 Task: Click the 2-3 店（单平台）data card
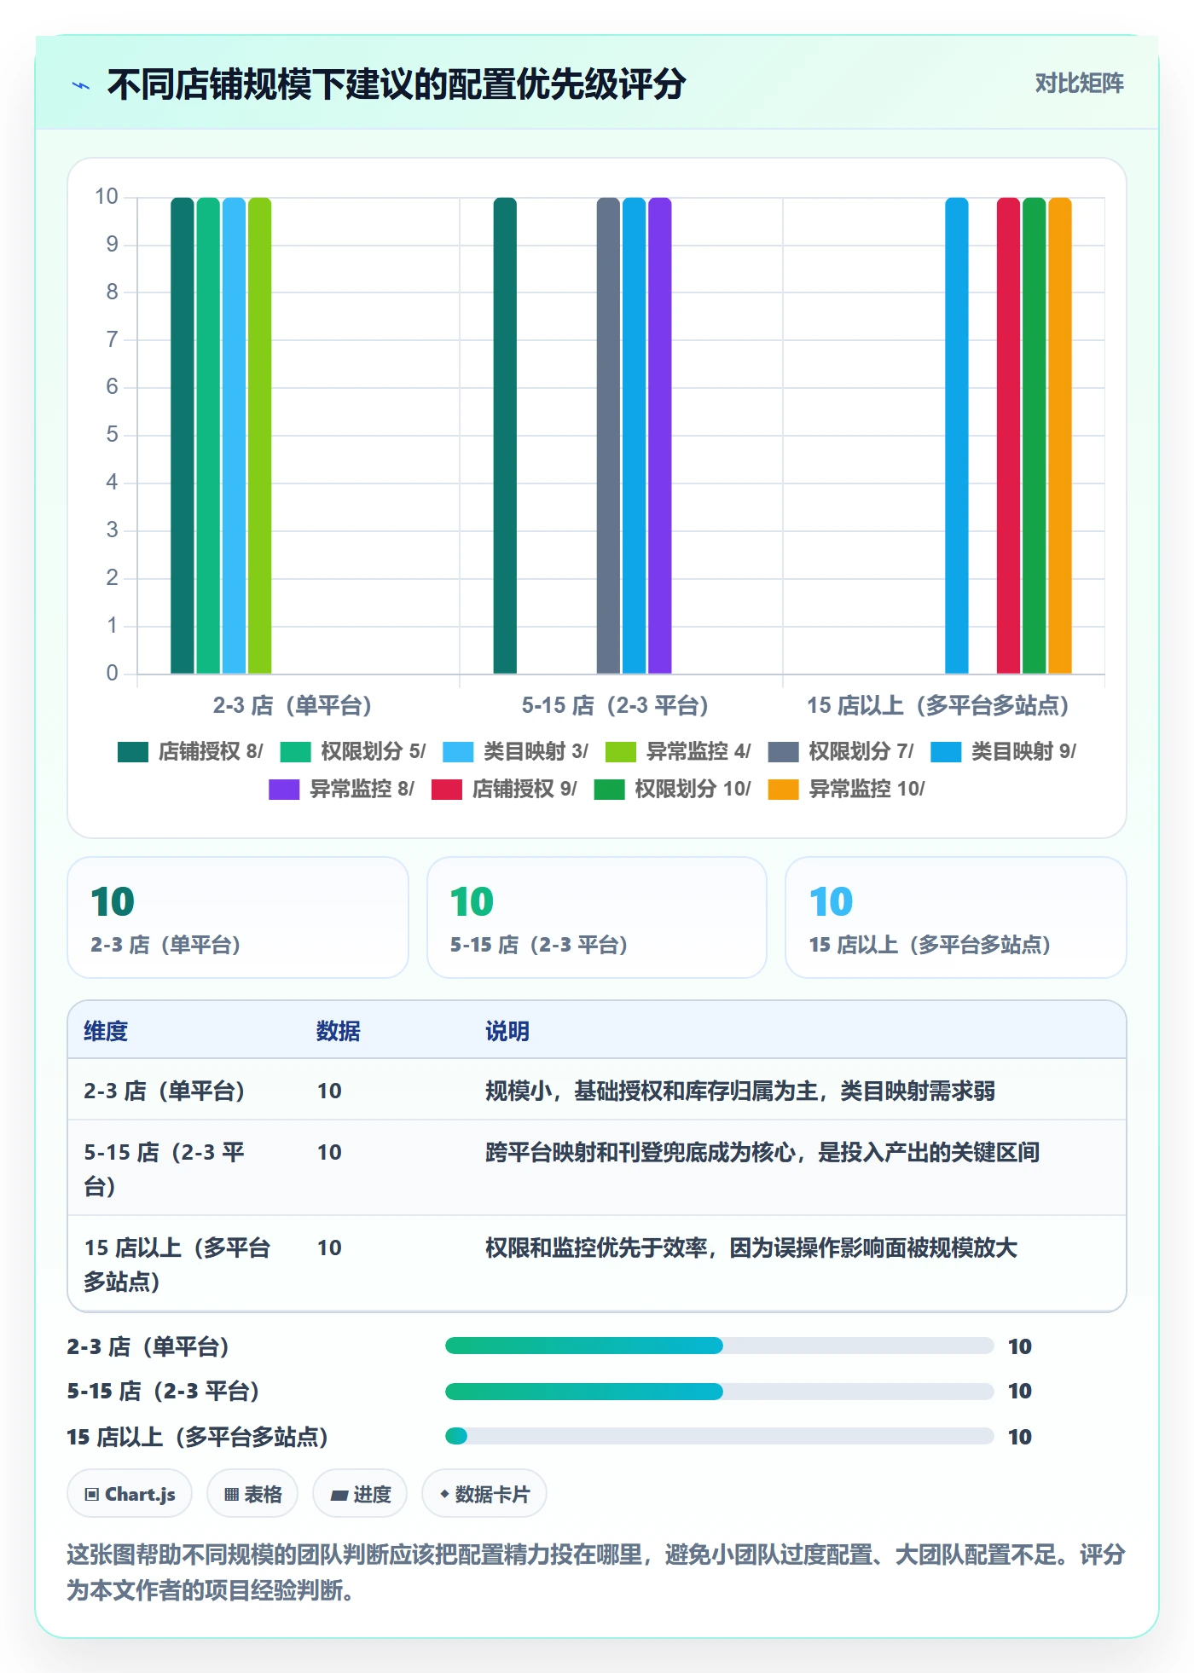pos(238,918)
